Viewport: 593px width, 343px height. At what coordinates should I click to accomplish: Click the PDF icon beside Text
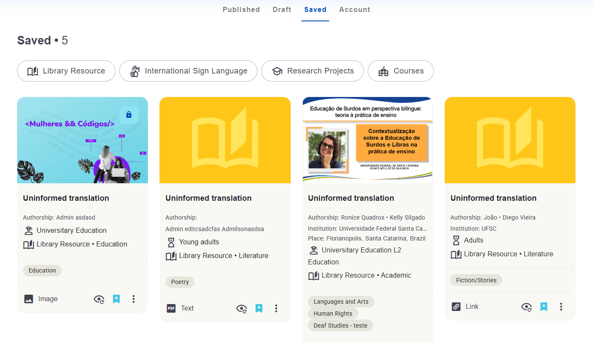click(171, 308)
